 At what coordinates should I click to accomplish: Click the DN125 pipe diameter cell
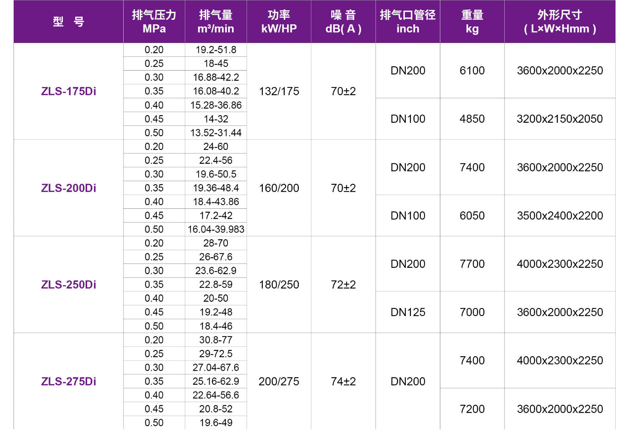tap(408, 312)
